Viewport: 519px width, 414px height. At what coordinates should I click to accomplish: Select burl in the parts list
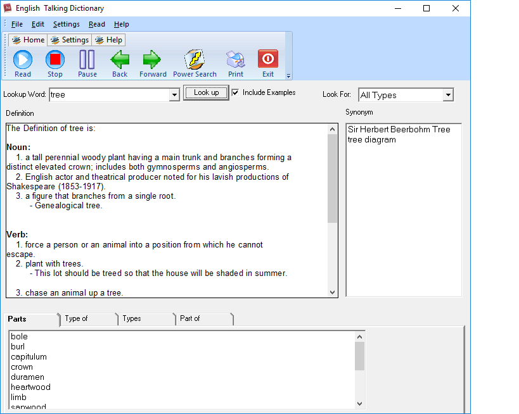click(18, 346)
